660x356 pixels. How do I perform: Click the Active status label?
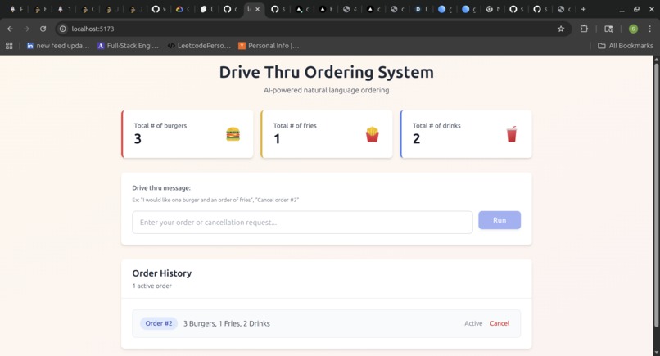(473, 323)
